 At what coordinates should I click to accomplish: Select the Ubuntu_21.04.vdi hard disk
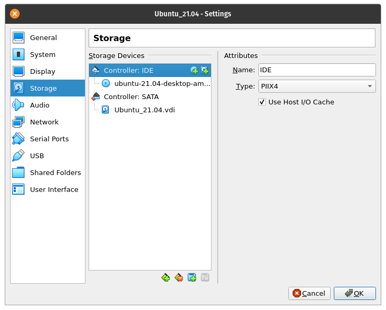[x=144, y=110]
